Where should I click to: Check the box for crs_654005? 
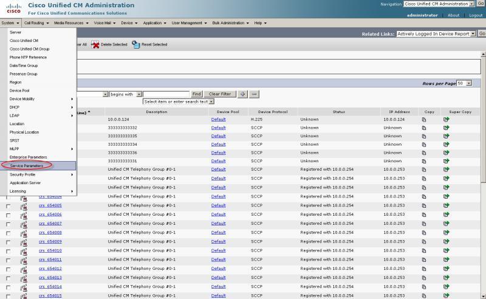coord(8,206)
